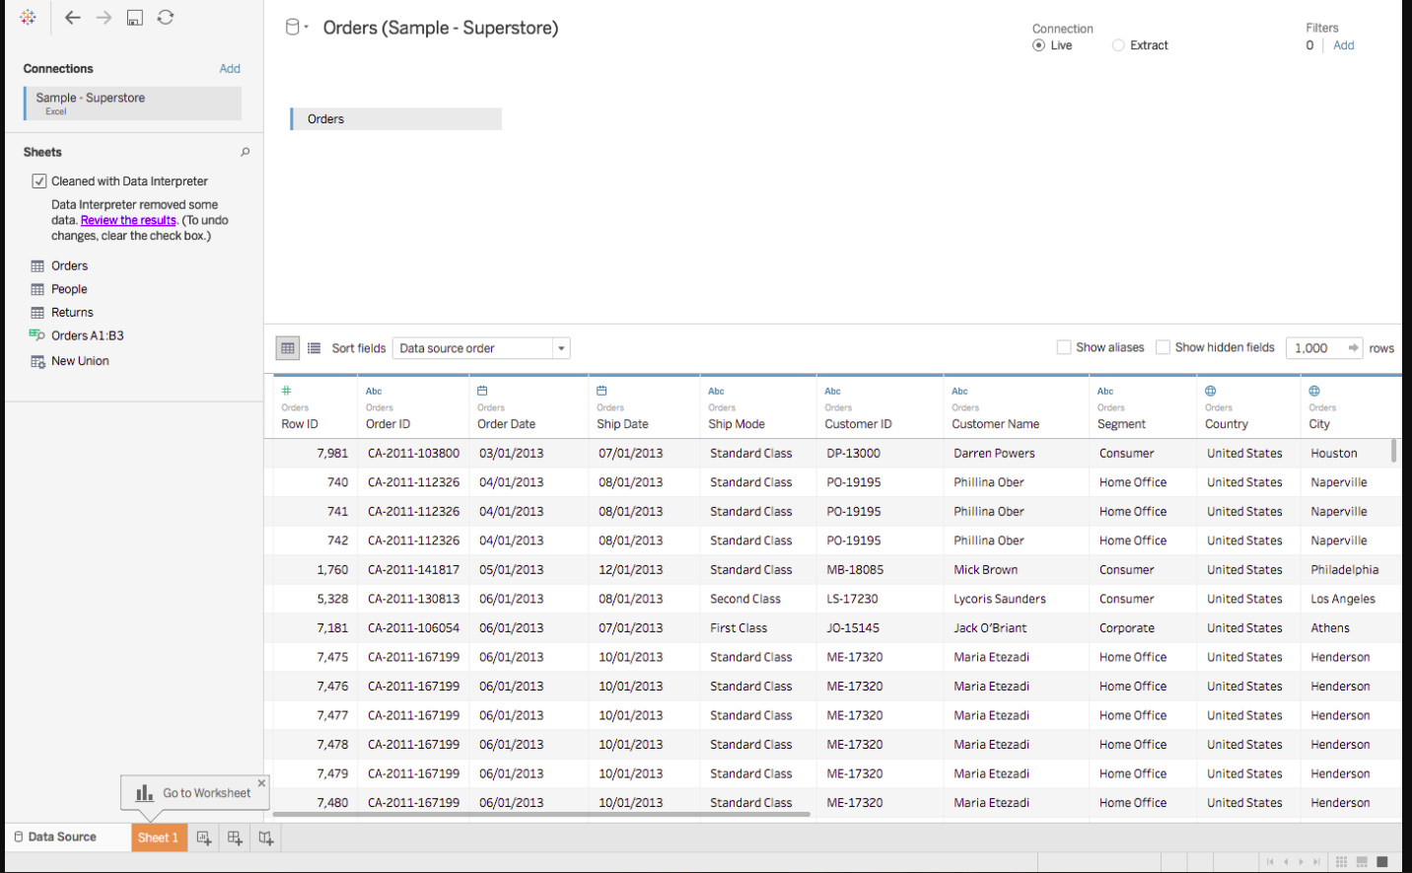1412x873 pixels.
Task: Refresh the data source icon
Action: [x=166, y=17]
